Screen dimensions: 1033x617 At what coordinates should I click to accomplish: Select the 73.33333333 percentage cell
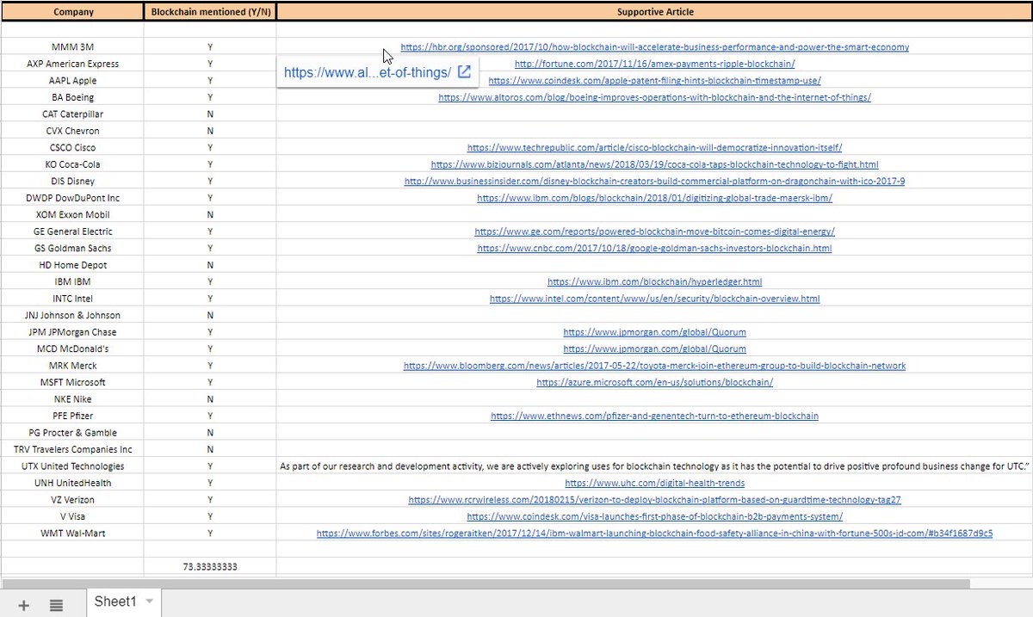[210, 567]
